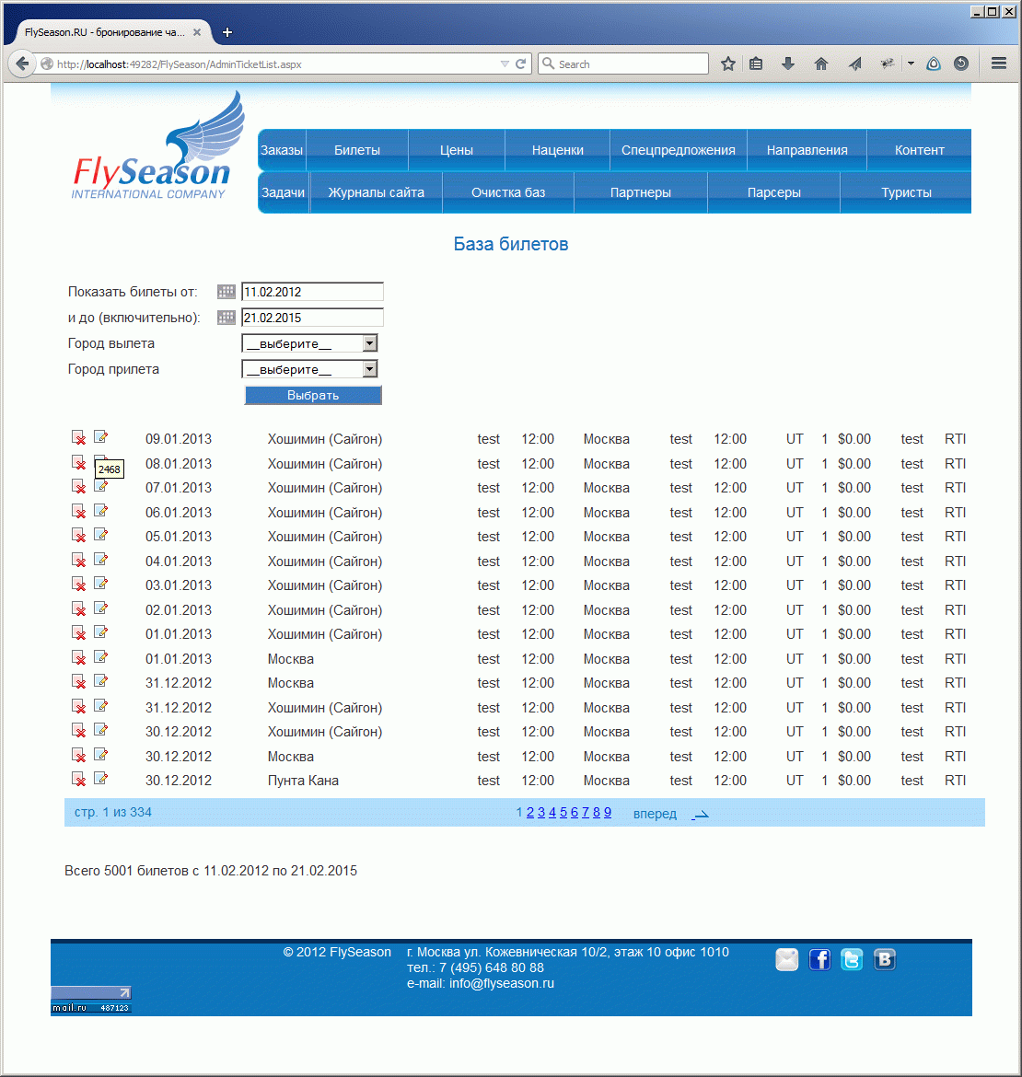
Task: Click the Выбрать button
Action: pos(313,395)
